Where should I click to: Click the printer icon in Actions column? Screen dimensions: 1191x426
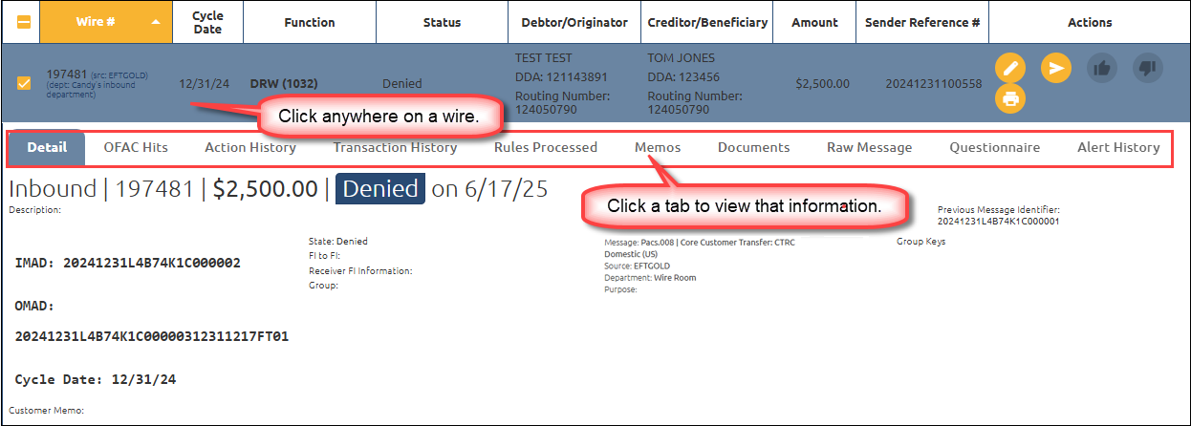click(x=1010, y=98)
